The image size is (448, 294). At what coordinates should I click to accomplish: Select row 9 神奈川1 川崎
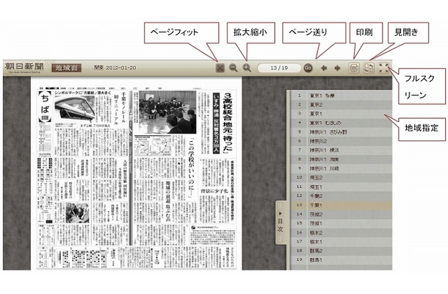tap(342, 168)
